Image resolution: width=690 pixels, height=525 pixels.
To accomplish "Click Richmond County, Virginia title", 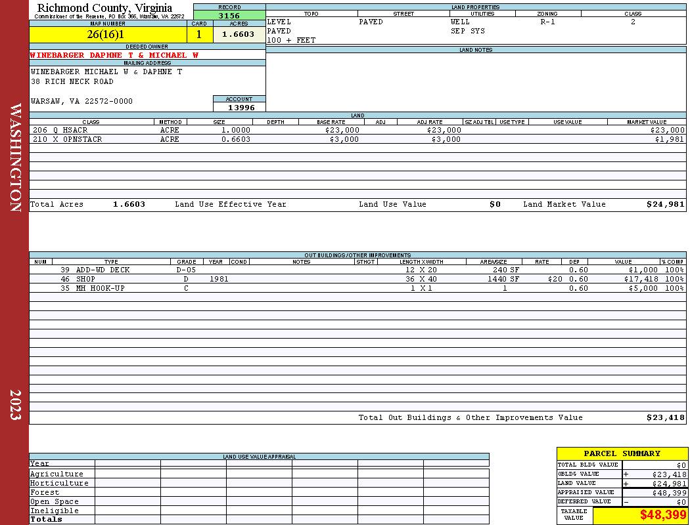I will click(104, 8).
